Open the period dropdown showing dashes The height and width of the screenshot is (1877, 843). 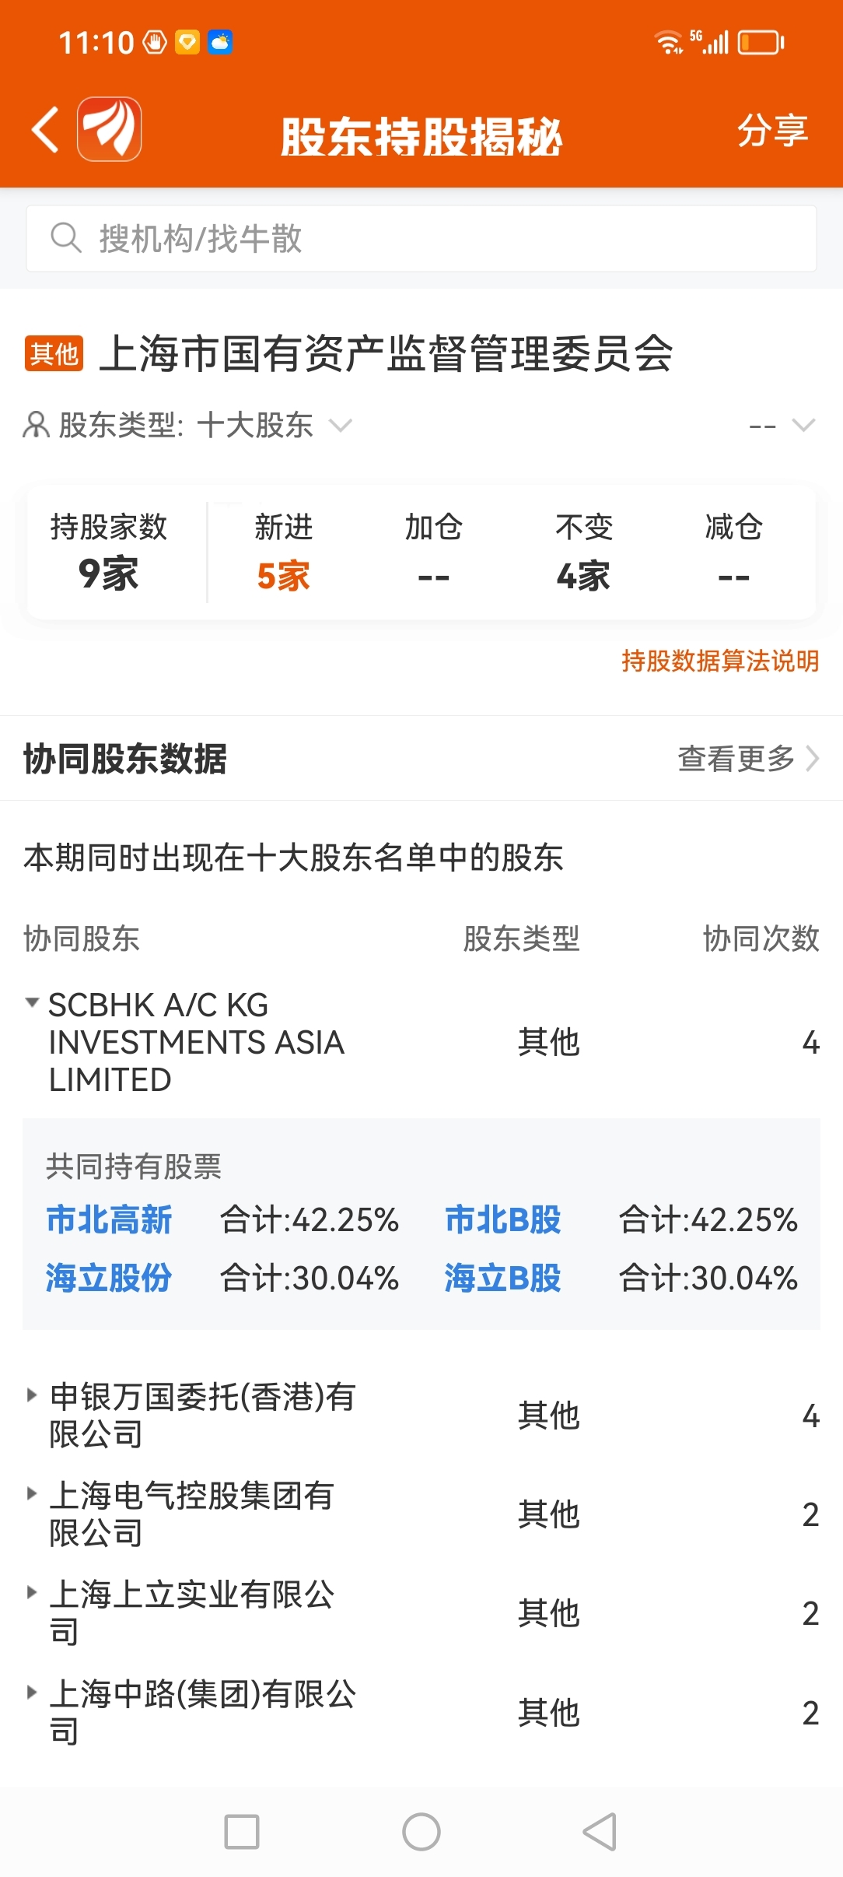(782, 426)
